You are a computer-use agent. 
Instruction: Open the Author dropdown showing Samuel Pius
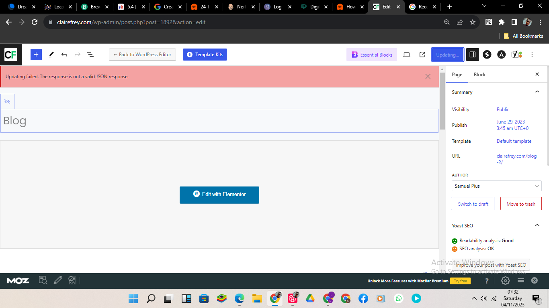click(496, 186)
